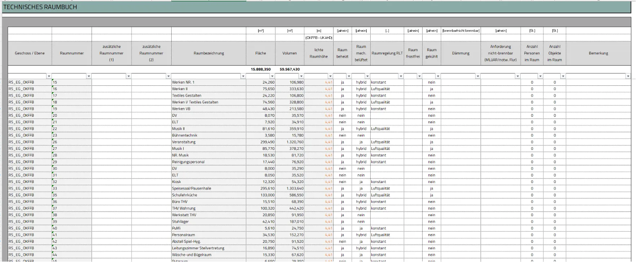Open the Volumen column filter arrow
636x262 pixels.
pos(301,76)
